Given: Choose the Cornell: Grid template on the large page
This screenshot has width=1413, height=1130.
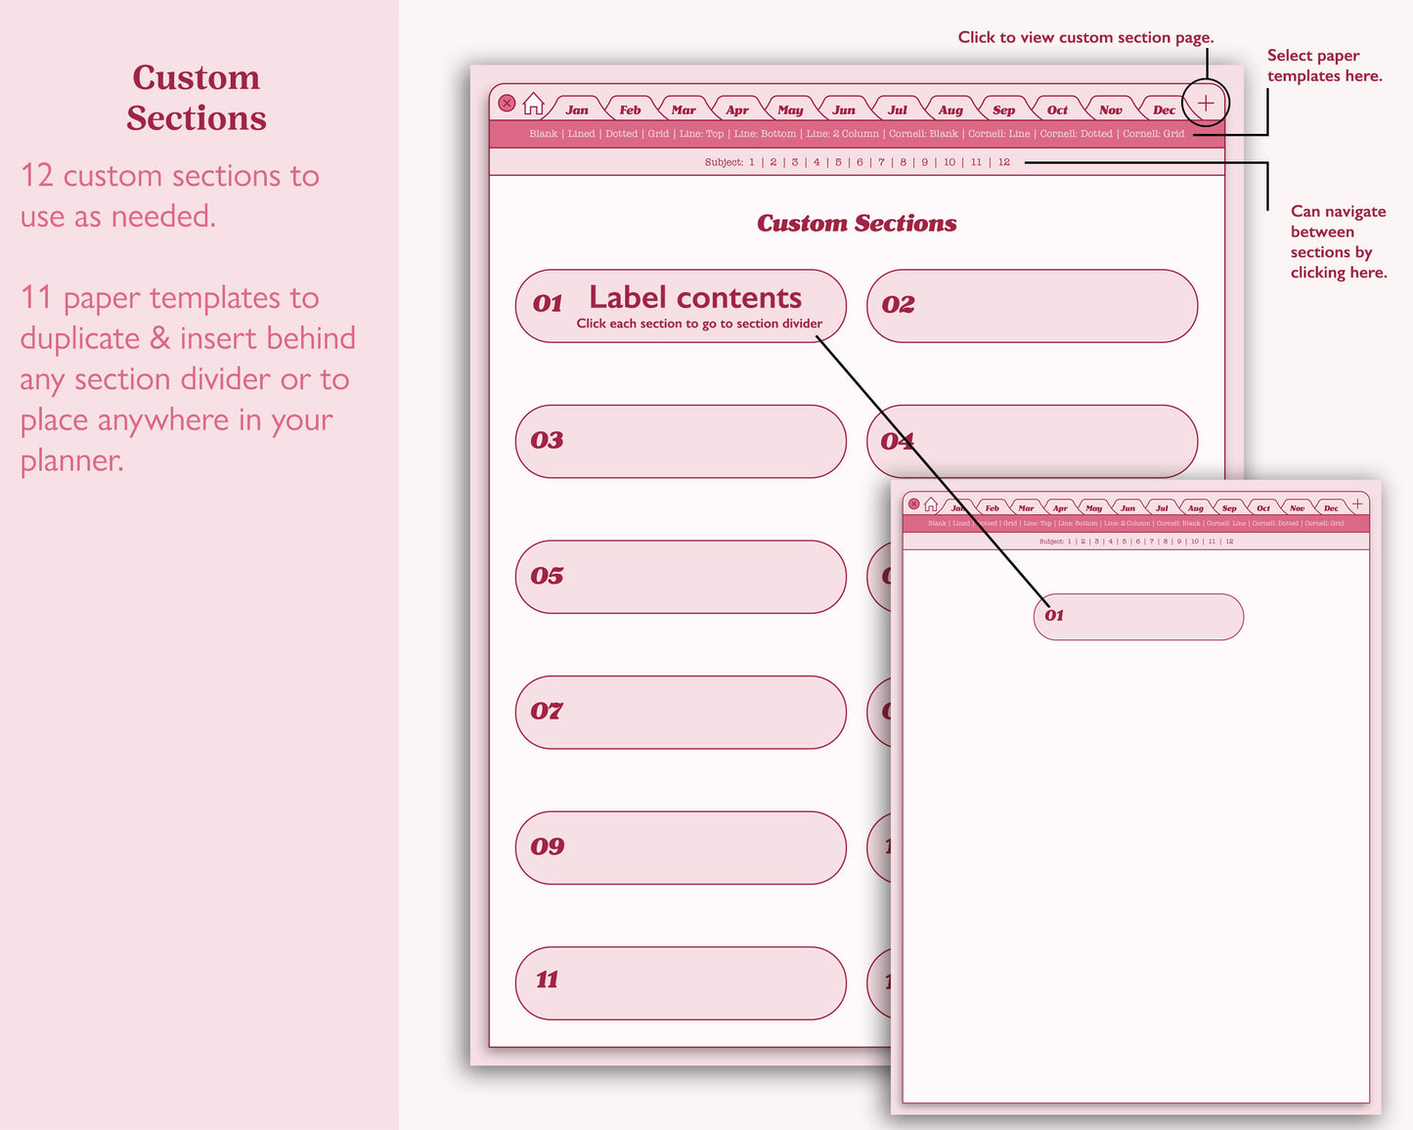Looking at the screenshot, I should point(1153,134).
